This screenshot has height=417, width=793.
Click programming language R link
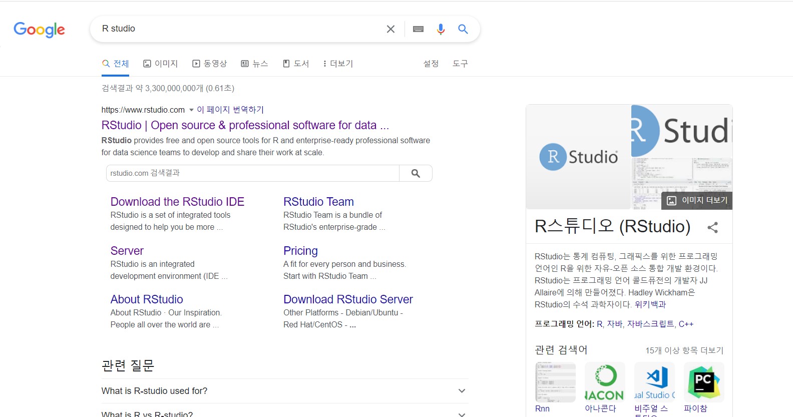click(600, 324)
